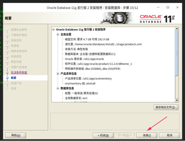Select the 网格安装选项 step in sidebar
The height and width of the screenshot is (141, 185).
pos(19,51)
